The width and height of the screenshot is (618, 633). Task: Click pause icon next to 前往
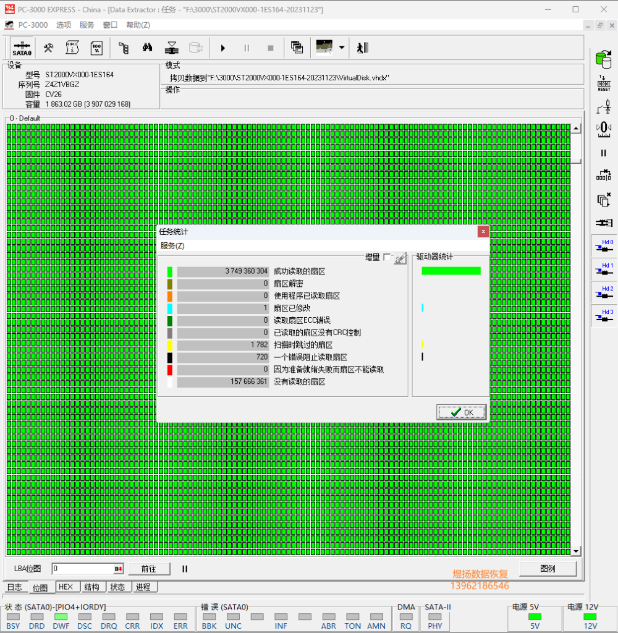[184, 569]
